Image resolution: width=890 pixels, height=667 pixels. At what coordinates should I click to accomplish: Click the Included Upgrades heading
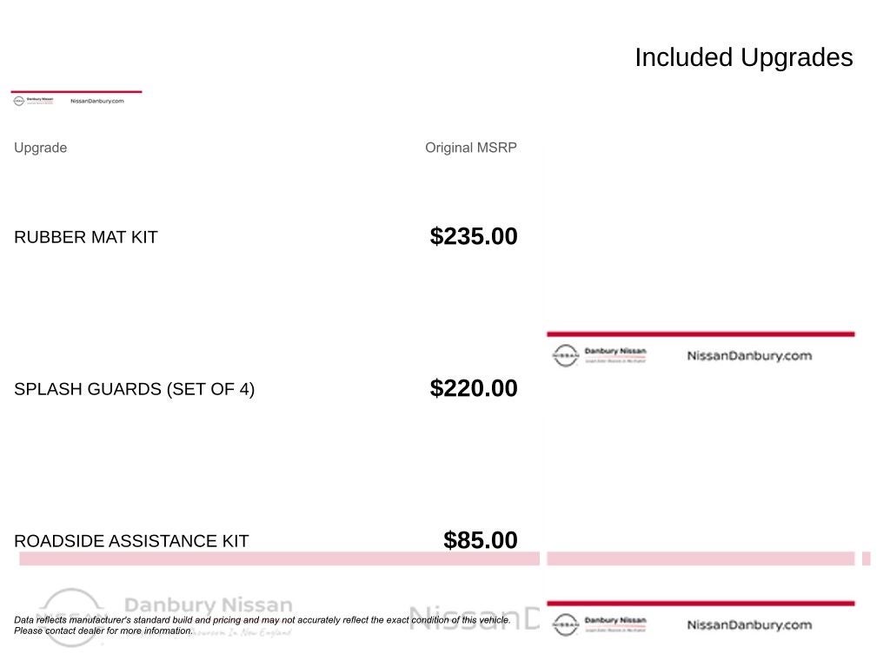743,57
